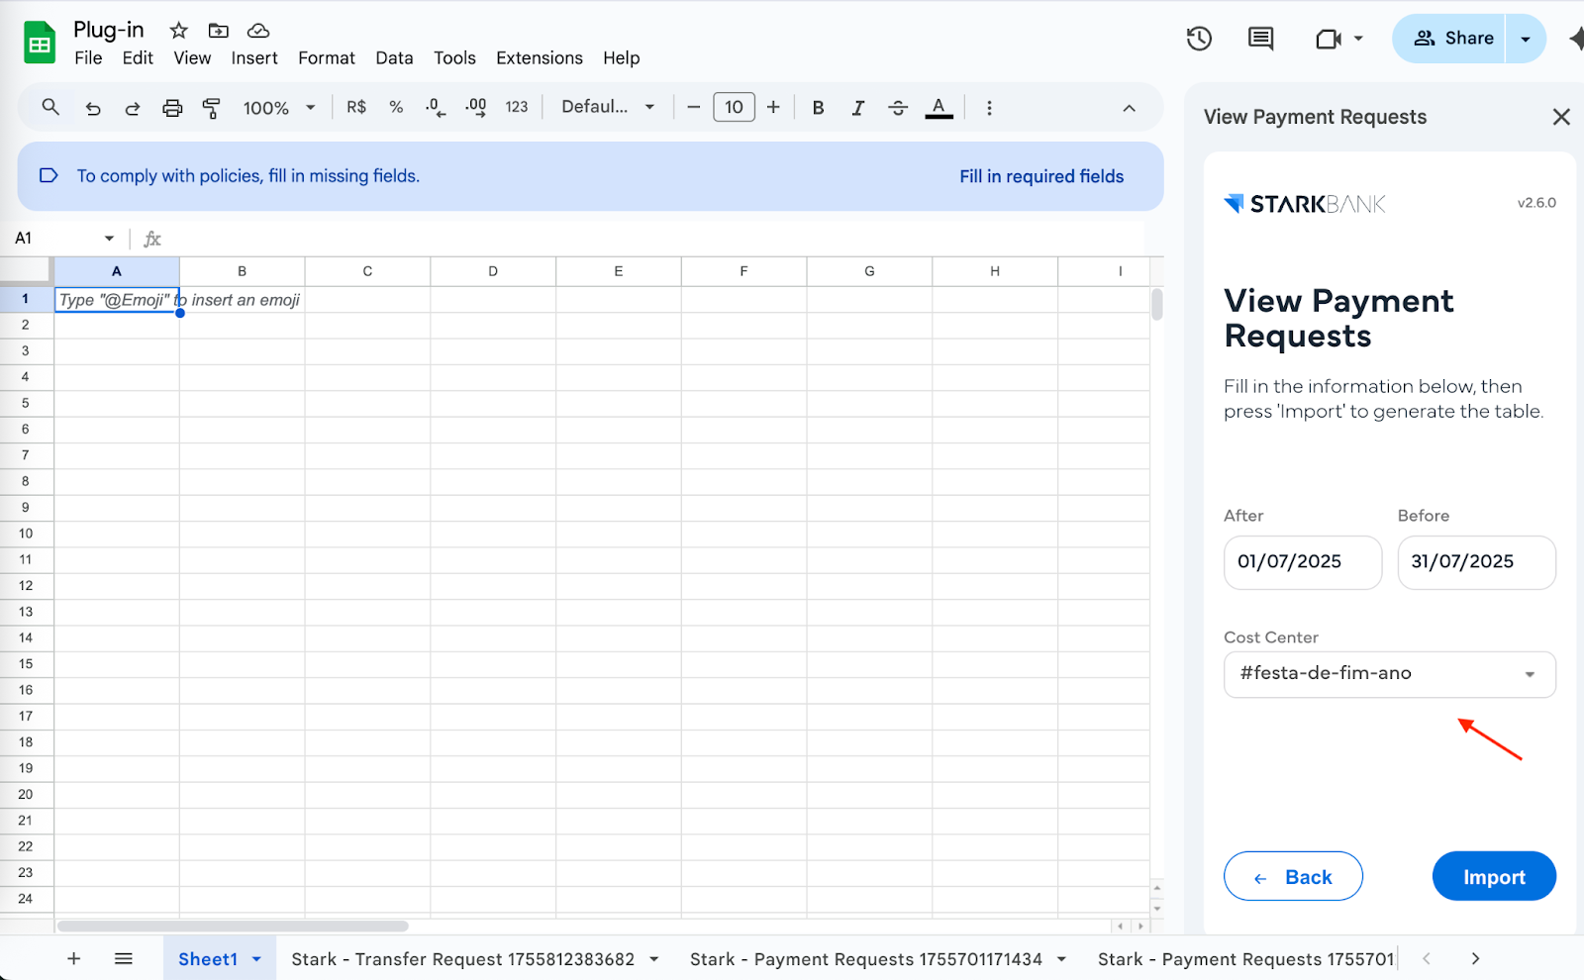Click the Import button
This screenshot has height=980, width=1584.
[x=1494, y=876]
